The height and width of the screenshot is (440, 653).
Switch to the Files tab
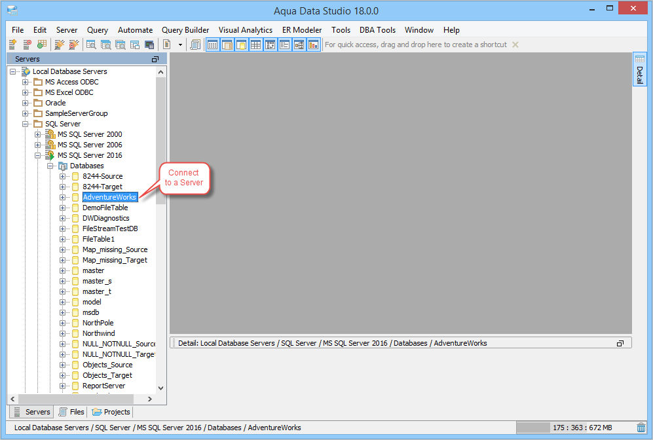point(71,412)
